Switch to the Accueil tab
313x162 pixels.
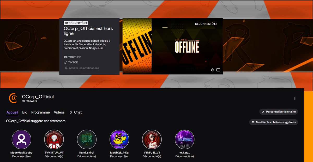pyautogui.click(x=12, y=112)
